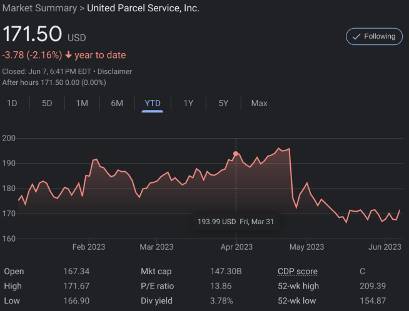Switch to the 1D time range tab
This screenshot has width=409, height=311.
coord(12,104)
